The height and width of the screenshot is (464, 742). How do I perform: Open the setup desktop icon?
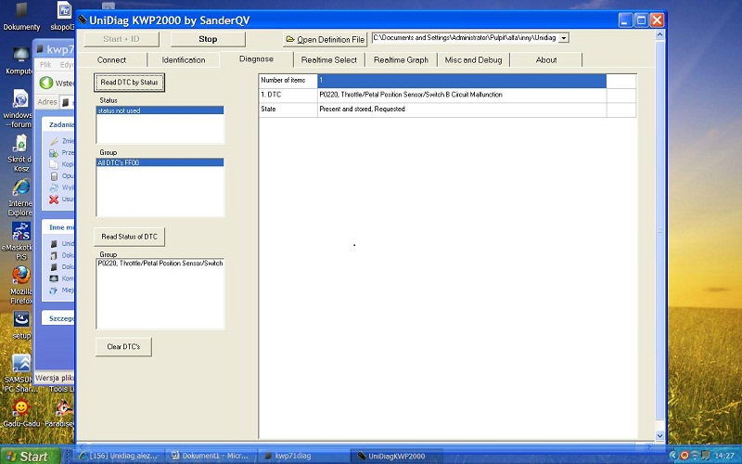point(20,326)
